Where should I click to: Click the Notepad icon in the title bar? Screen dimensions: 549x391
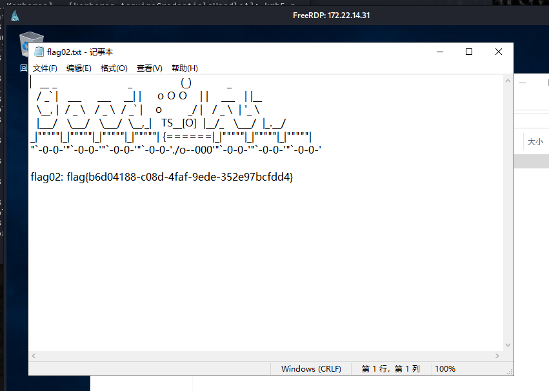point(37,52)
